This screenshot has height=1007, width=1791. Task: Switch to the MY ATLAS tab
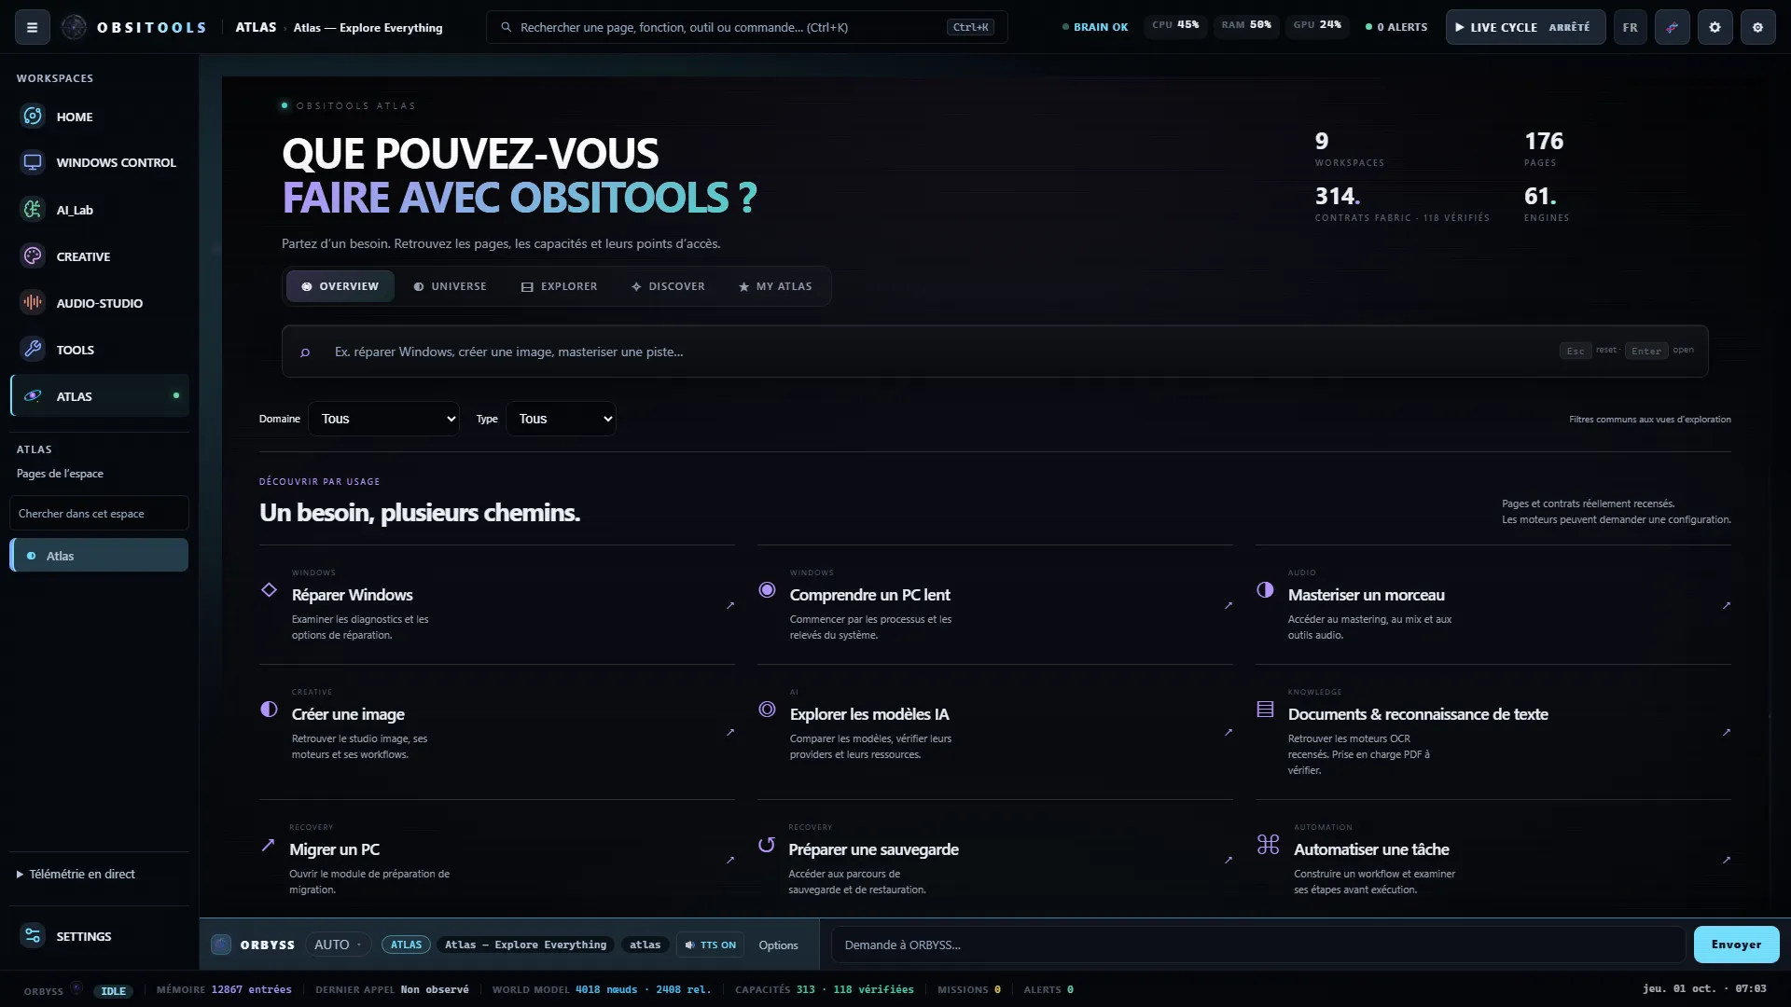point(775,286)
